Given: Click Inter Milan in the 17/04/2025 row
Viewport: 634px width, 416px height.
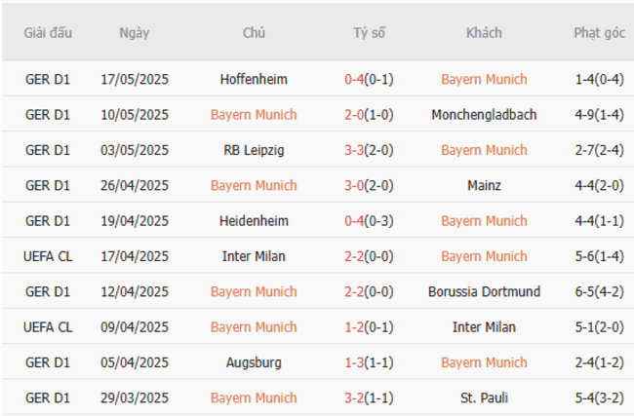Looking at the screenshot, I should pyautogui.click(x=254, y=256).
